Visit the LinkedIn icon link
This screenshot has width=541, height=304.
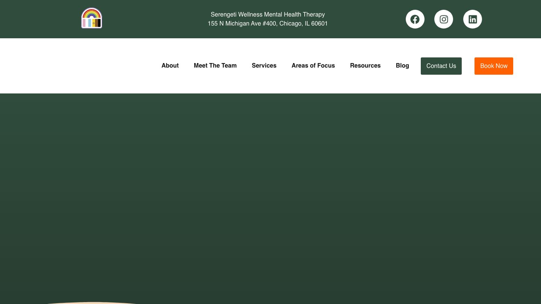[x=472, y=19]
